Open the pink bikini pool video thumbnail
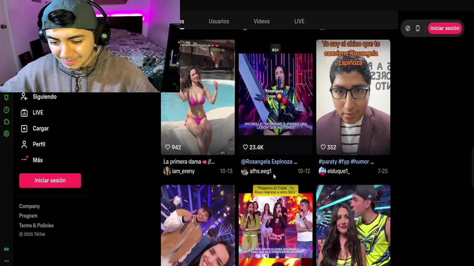This screenshot has height=266, width=474. point(198,97)
